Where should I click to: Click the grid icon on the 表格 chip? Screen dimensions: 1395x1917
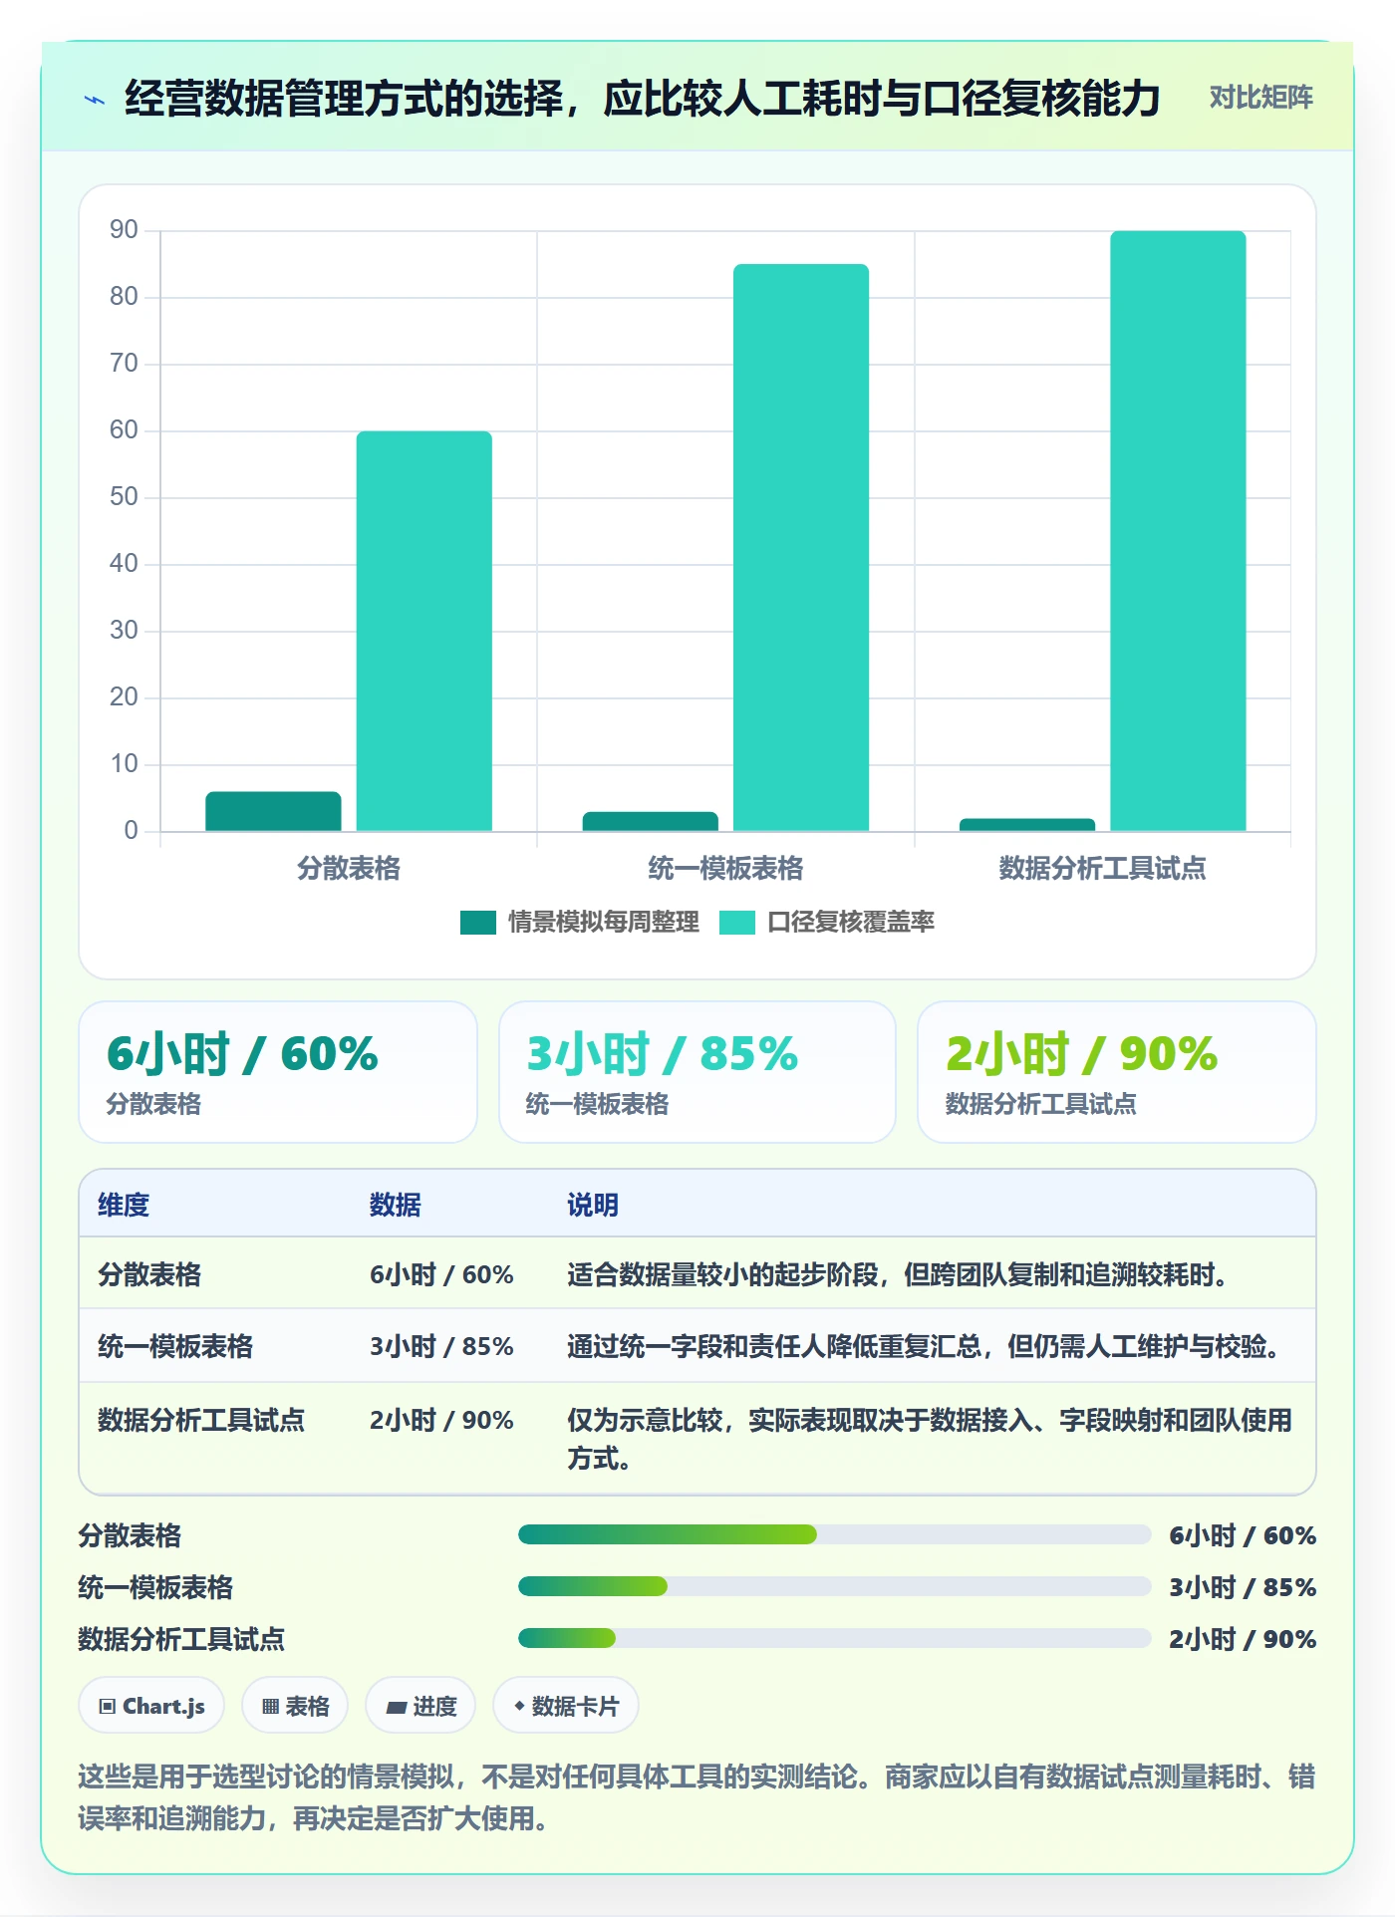click(x=270, y=1706)
